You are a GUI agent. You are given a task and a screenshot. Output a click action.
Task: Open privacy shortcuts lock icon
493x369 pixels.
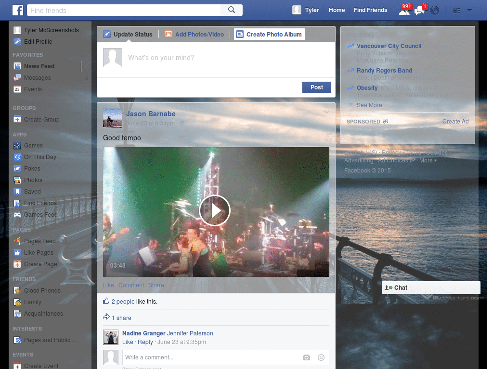[x=456, y=11]
